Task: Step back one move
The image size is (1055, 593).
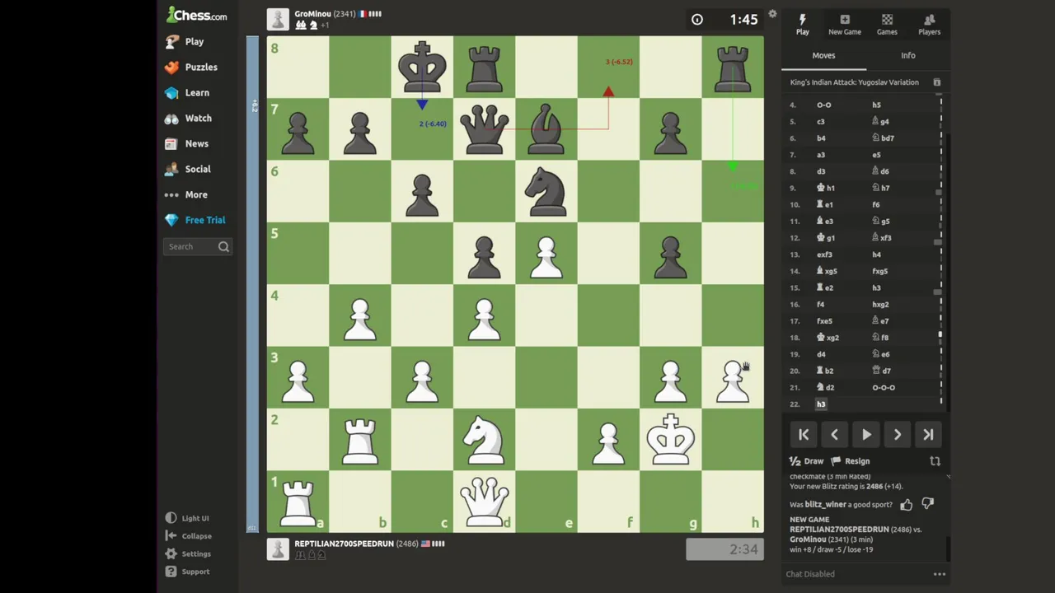Action: [834, 435]
